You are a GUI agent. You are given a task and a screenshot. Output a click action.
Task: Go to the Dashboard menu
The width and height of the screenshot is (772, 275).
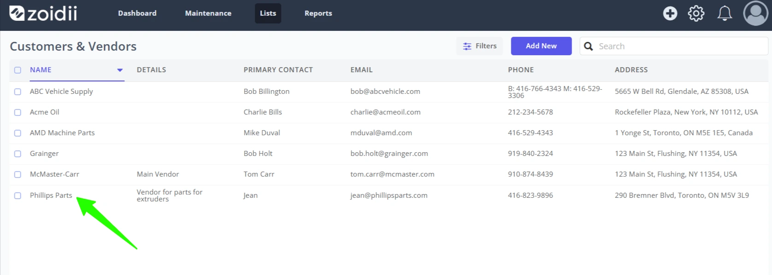(x=137, y=13)
